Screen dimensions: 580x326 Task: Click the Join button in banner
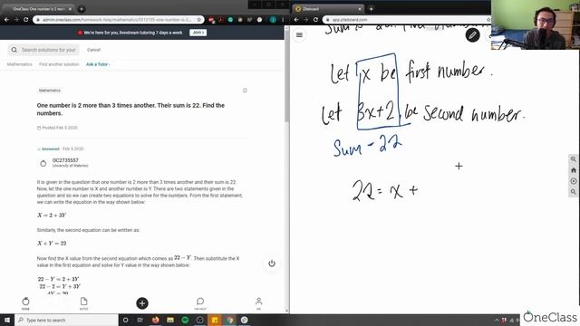198,33
